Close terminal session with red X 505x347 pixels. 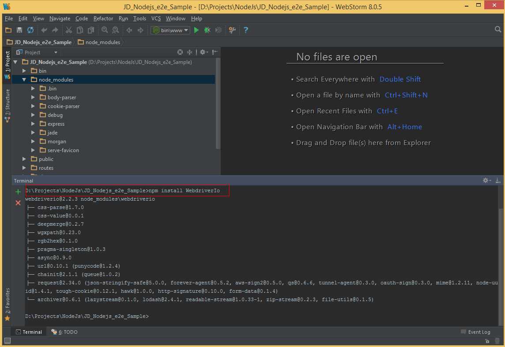18,203
